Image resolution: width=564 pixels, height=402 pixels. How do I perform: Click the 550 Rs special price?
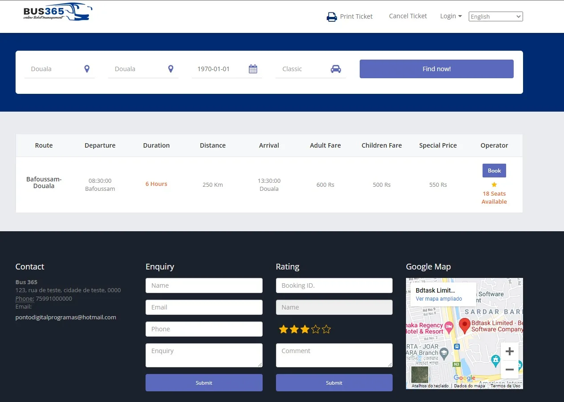pos(438,185)
